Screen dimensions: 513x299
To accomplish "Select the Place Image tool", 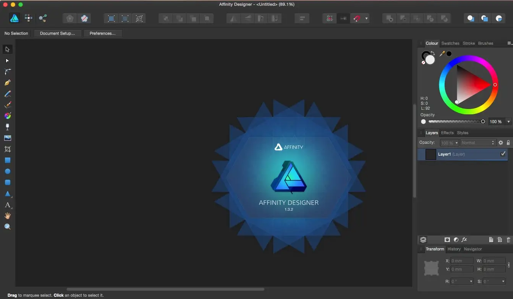I will (7, 138).
